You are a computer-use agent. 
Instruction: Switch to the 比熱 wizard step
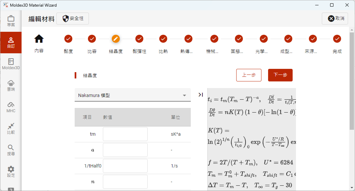[163, 39]
